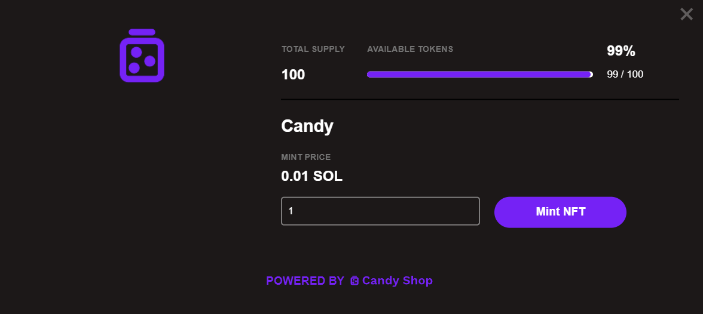Click the lid of the candy jar logo
703x314 pixels.
142,32
